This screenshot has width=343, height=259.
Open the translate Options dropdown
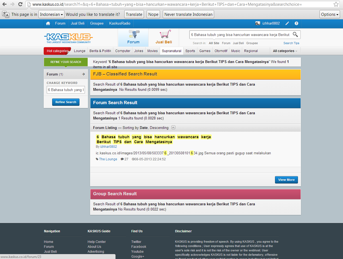click(330, 14)
